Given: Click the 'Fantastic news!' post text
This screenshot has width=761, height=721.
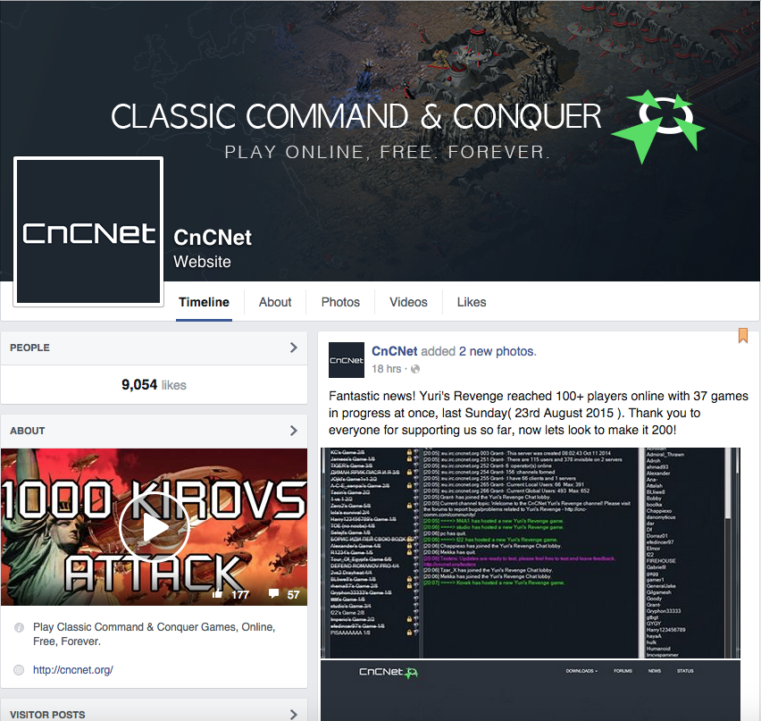Looking at the screenshot, I should (x=539, y=413).
